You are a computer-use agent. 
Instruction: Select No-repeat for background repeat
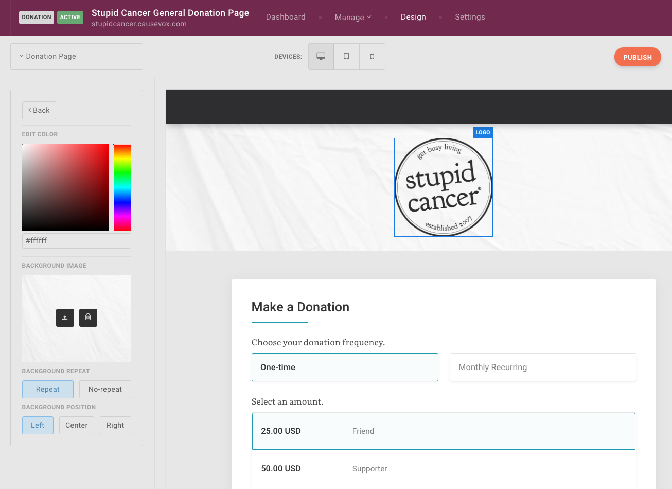[x=105, y=389]
